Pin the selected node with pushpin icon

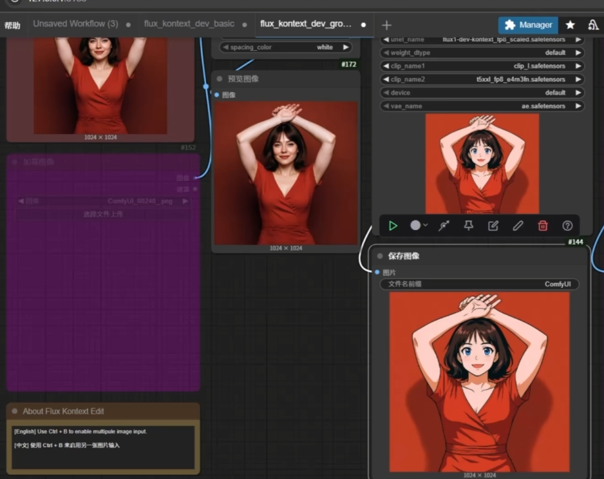[469, 226]
